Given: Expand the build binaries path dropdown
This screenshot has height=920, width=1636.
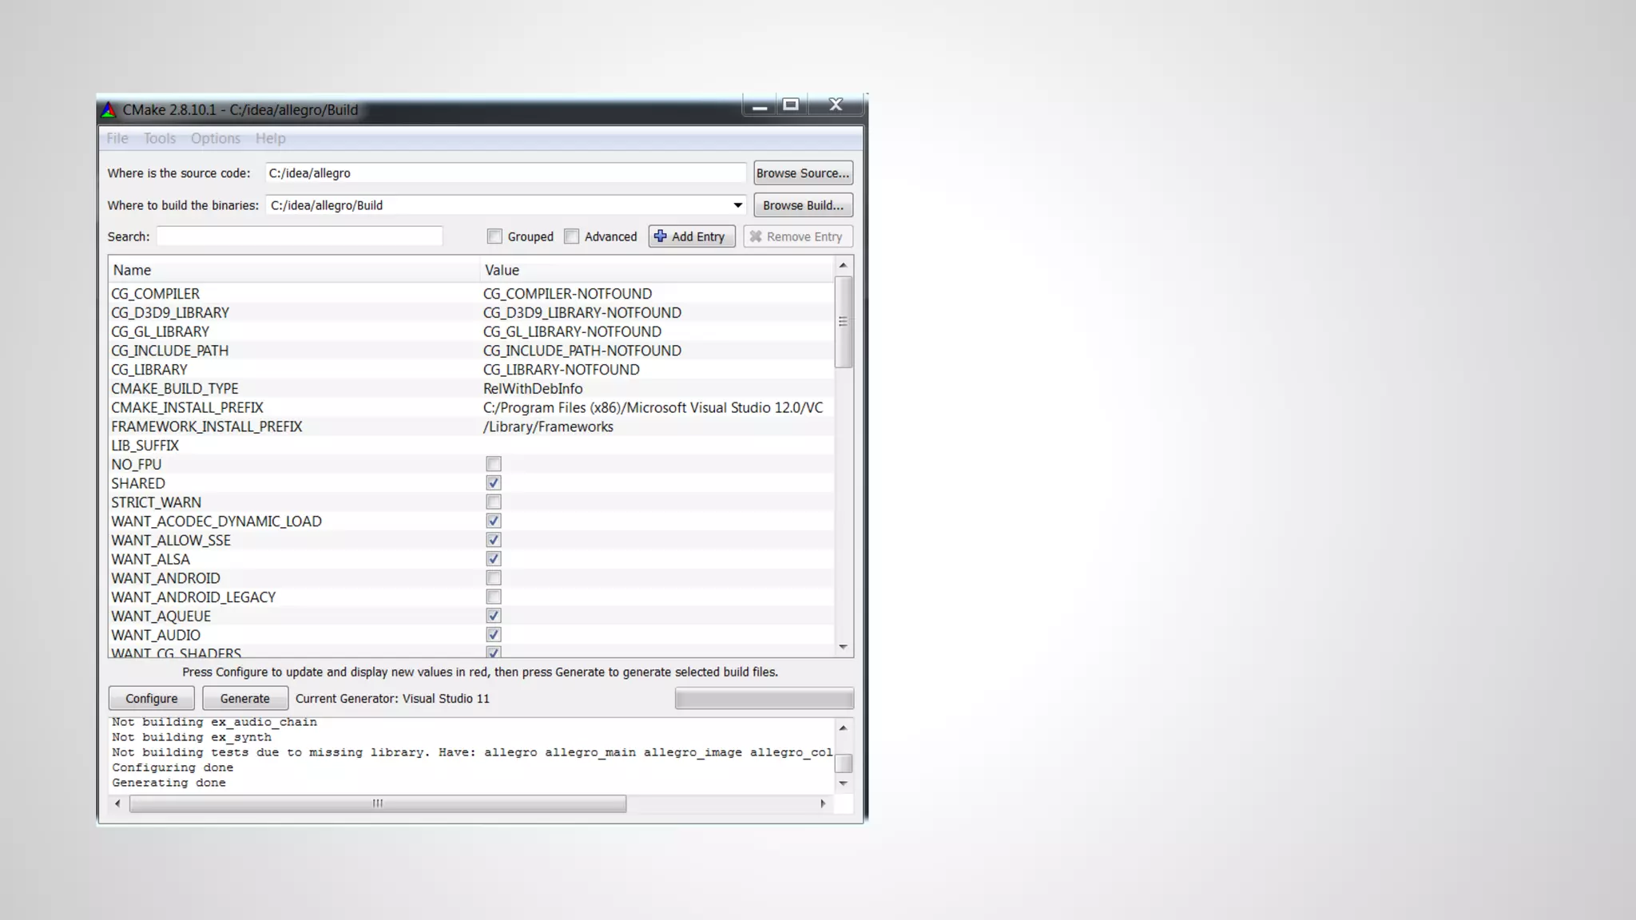Looking at the screenshot, I should 737,205.
